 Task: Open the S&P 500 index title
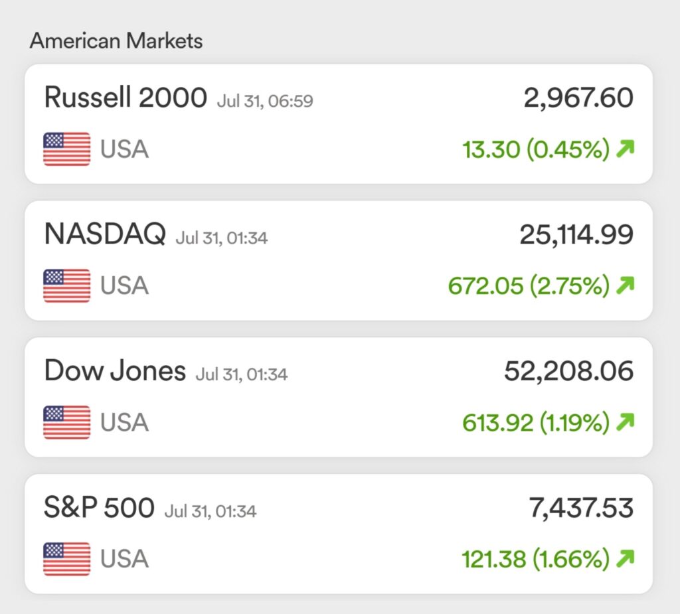[x=100, y=507]
